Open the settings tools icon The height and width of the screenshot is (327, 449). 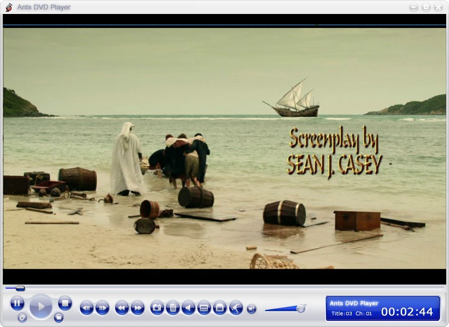coord(235,307)
